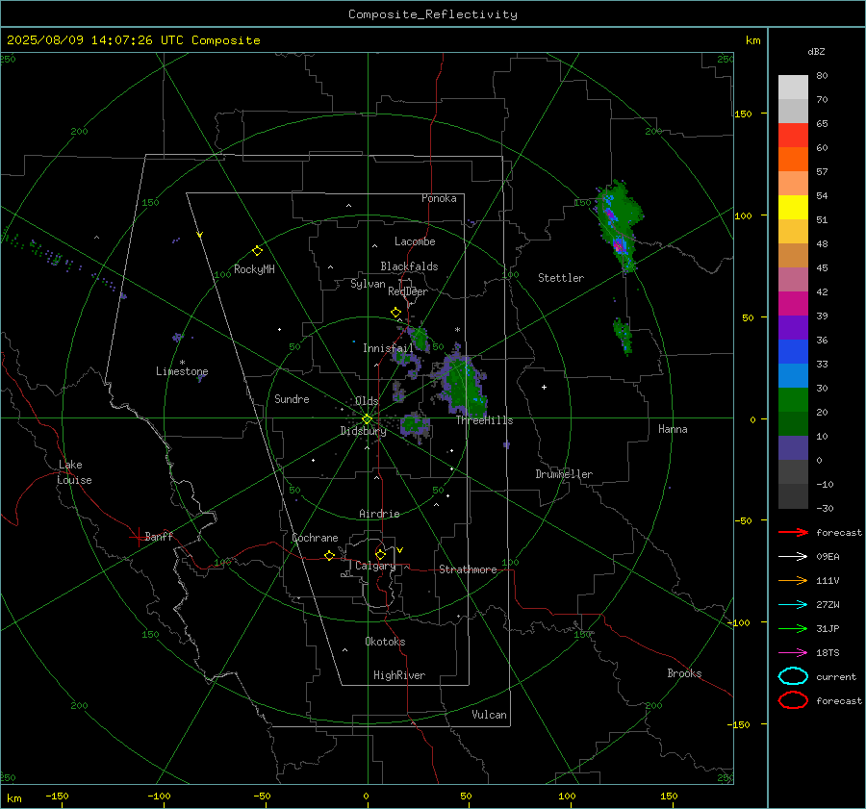Click the yellow diamond marker near RedDeer
Viewport: 866px width, 809px height.
click(396, 313)
